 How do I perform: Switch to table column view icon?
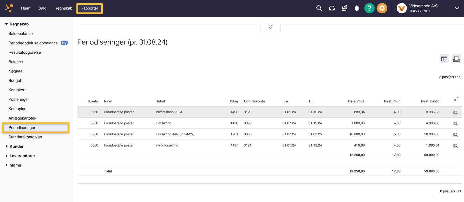(x=444, y=59)
